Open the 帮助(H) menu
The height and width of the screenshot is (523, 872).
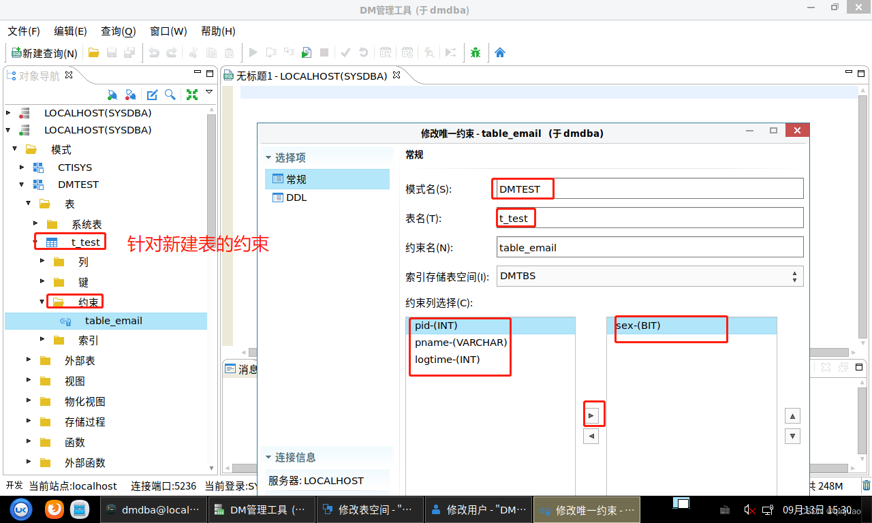(x=218, y=31)
